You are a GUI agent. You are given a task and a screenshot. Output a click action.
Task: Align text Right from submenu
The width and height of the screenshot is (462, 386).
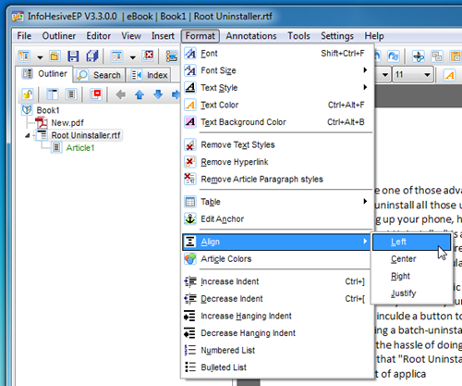click(x=411, y=276)
